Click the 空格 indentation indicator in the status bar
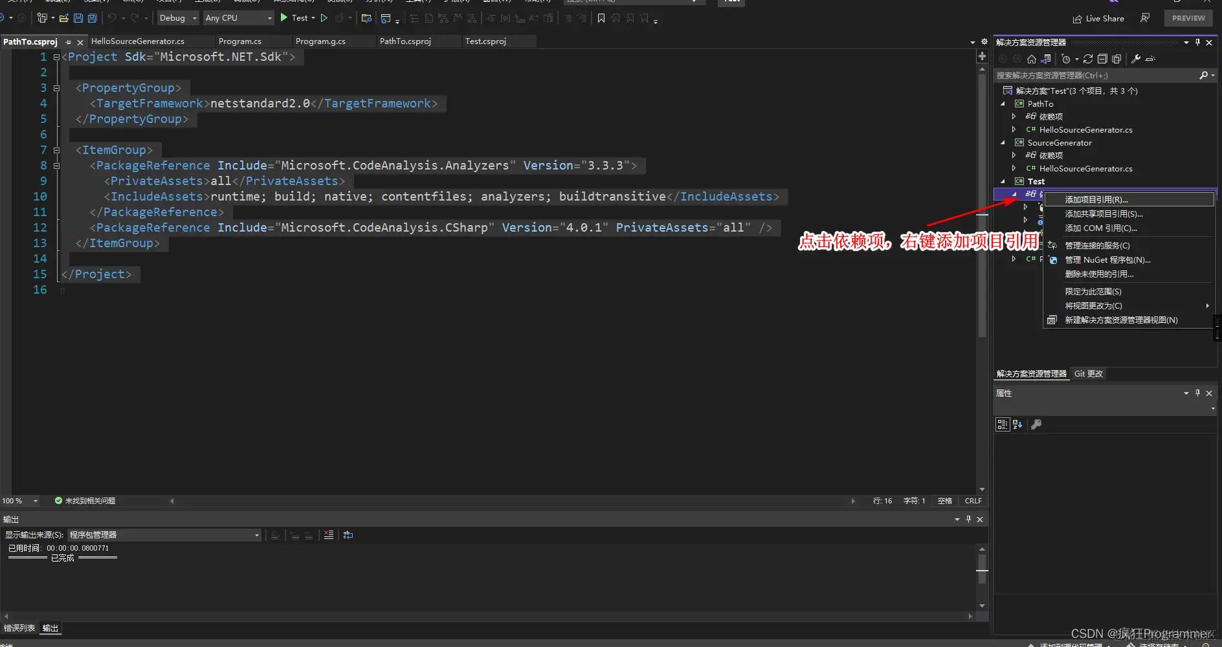The image size is (1222, 647). 945,501
